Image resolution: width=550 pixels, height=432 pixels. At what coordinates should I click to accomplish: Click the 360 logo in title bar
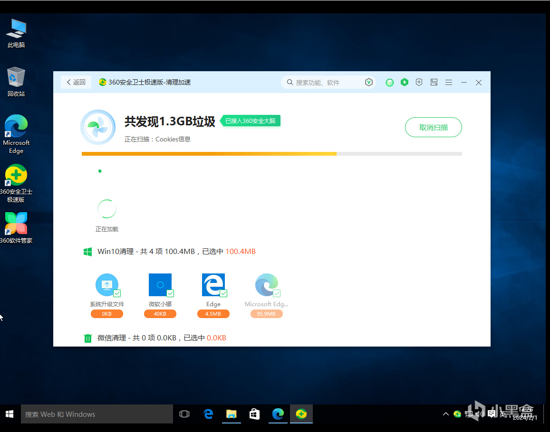tap(102, 82)
